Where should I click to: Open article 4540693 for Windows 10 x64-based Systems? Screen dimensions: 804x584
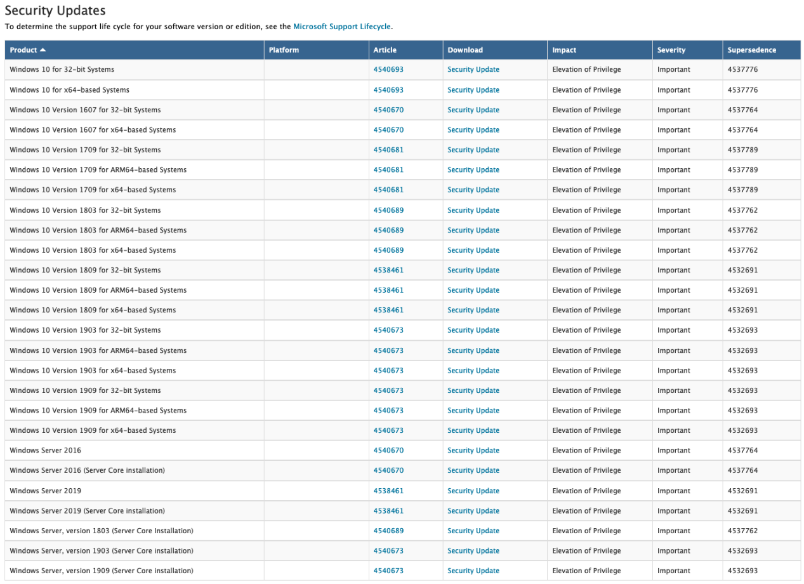click(x=388, y=90)
